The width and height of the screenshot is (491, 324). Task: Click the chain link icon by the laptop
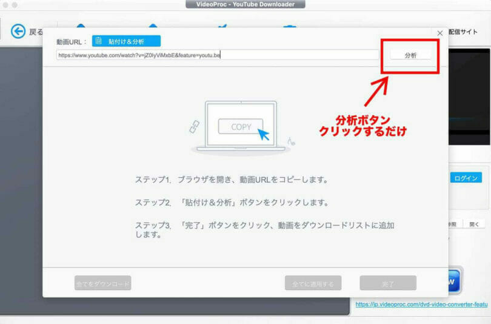[x=195, y=127]
